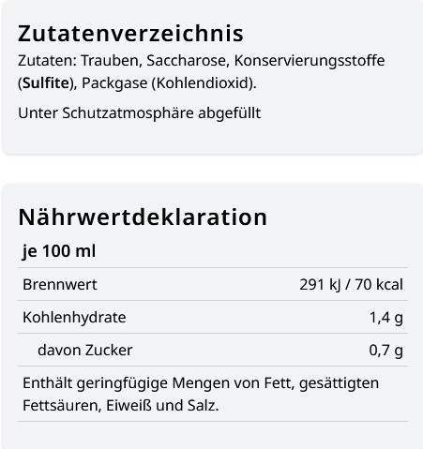Click the Zutaten: label at list start
Screen dimensions: 423x449
coord(48,61)
